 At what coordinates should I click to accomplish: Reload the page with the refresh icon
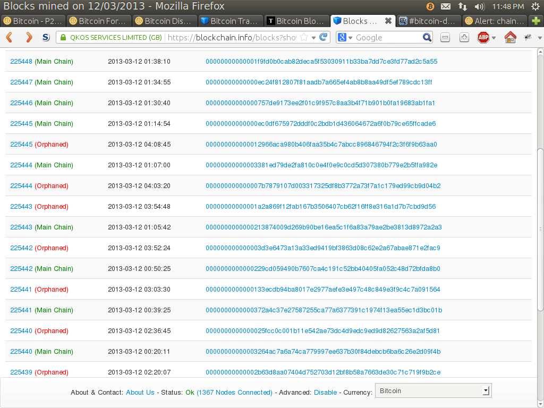(x=324, y=37)
